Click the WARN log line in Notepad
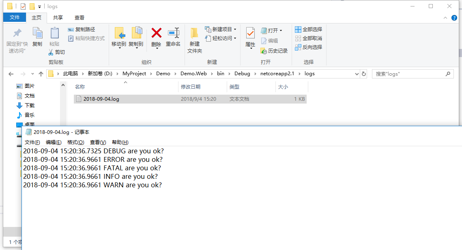Viewport: 462px width, 250px height. [92, 185]
